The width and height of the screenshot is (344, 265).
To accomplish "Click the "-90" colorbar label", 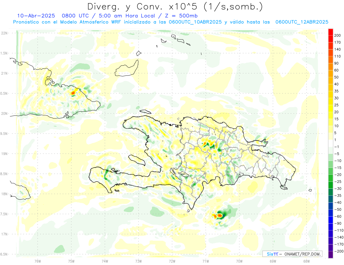I will point(338,224).
